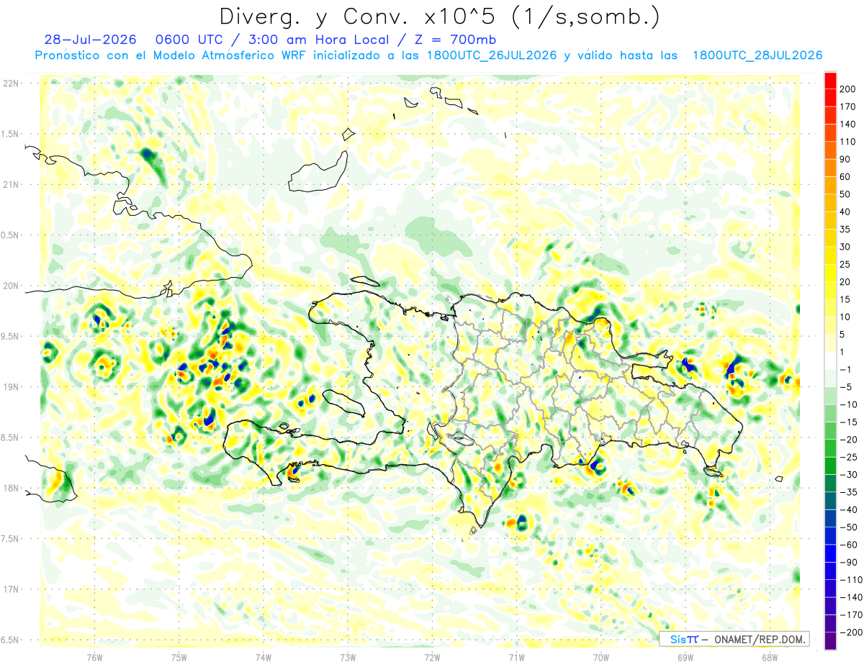The height and width of the screenshot is (667, 864).
Task: Click the "21N" latitude label
Action: tap(11, 184)
